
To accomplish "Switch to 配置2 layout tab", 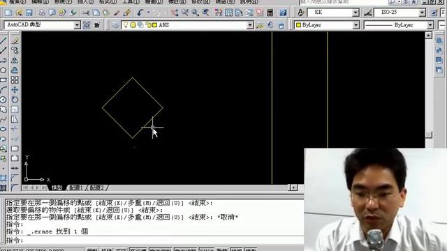I will click(x=97, y=188).
